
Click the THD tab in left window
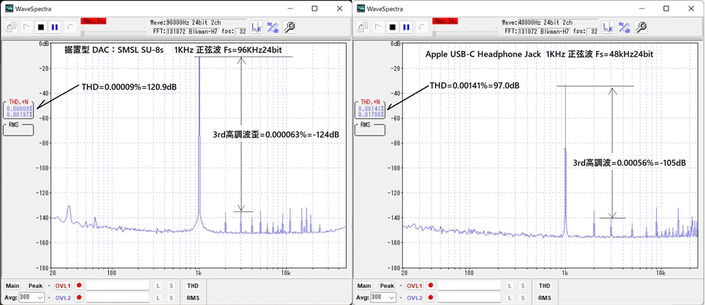(x=192, y=286)
